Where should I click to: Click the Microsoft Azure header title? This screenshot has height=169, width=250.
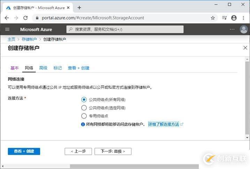pyautogui.click(x=36, y=30)
